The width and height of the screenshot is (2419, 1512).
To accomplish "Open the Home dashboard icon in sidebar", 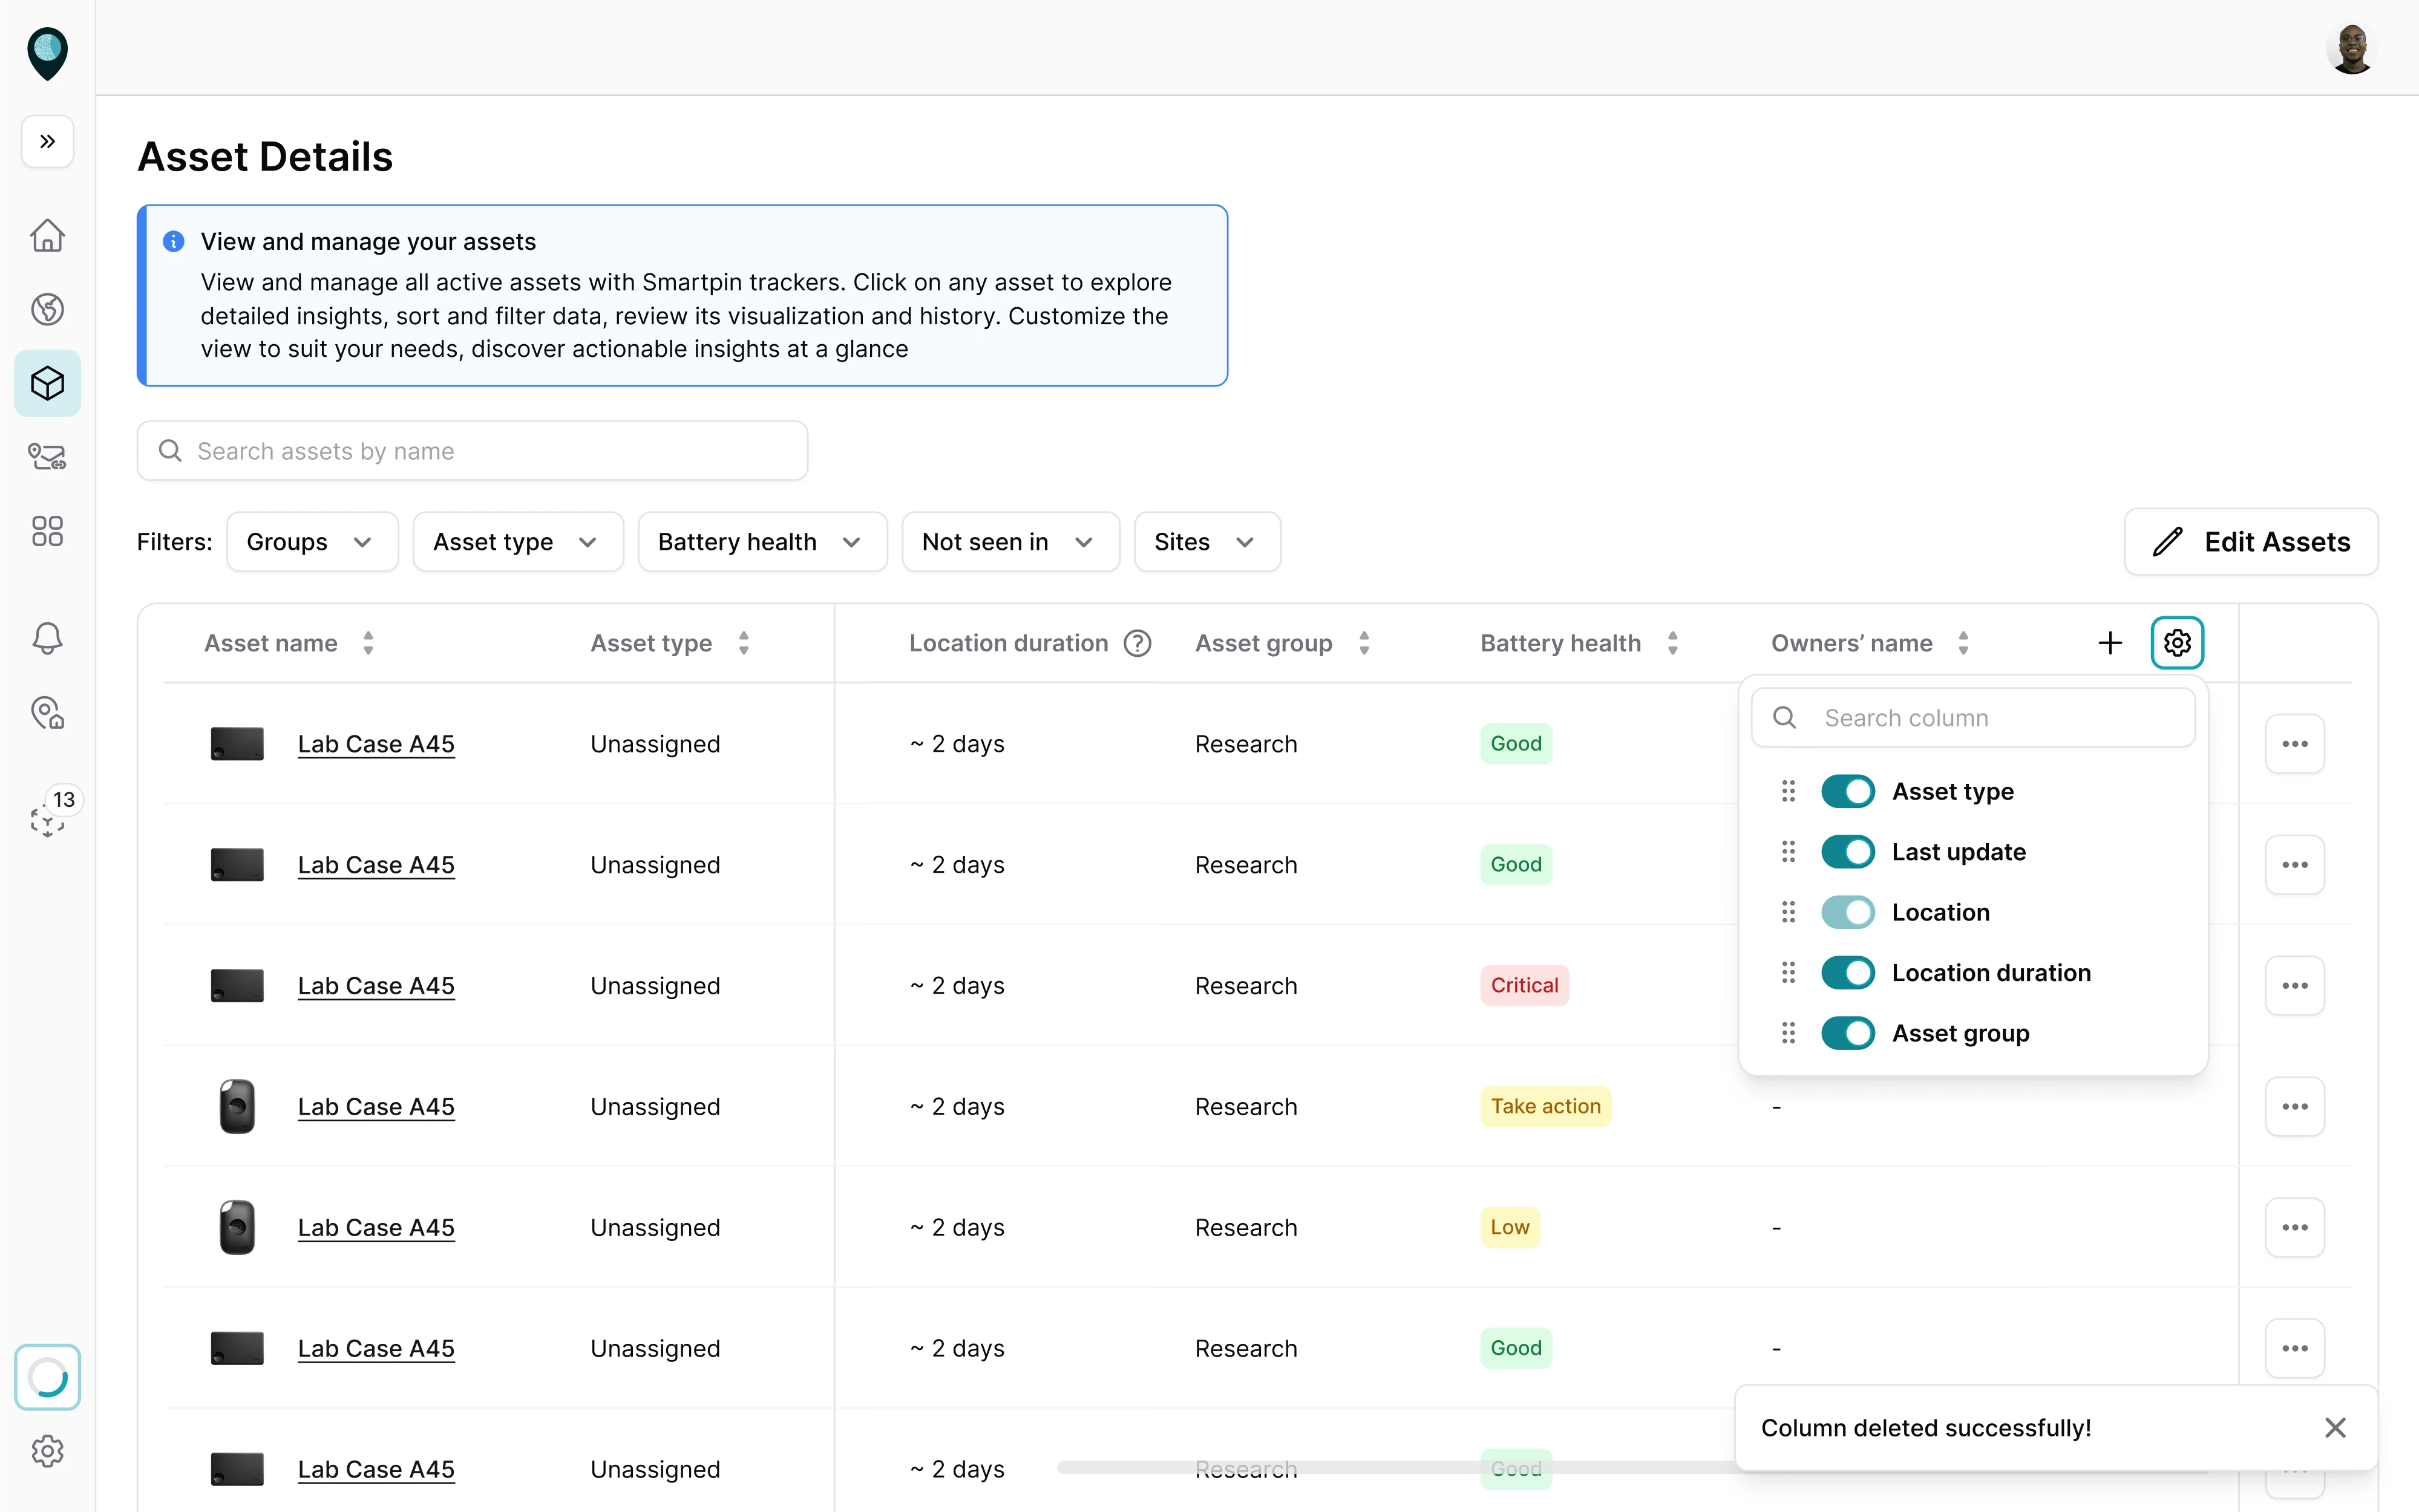I will click(47, 235).
